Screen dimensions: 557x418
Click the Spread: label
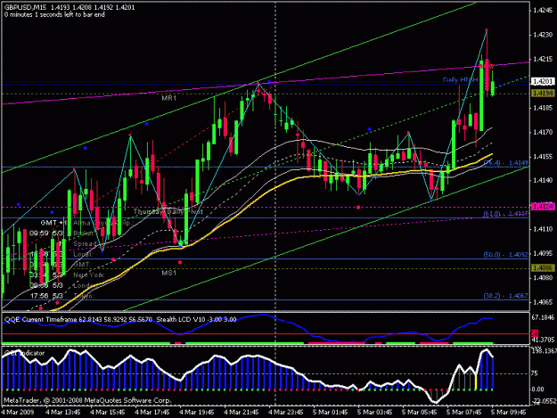tap(86, 244)
